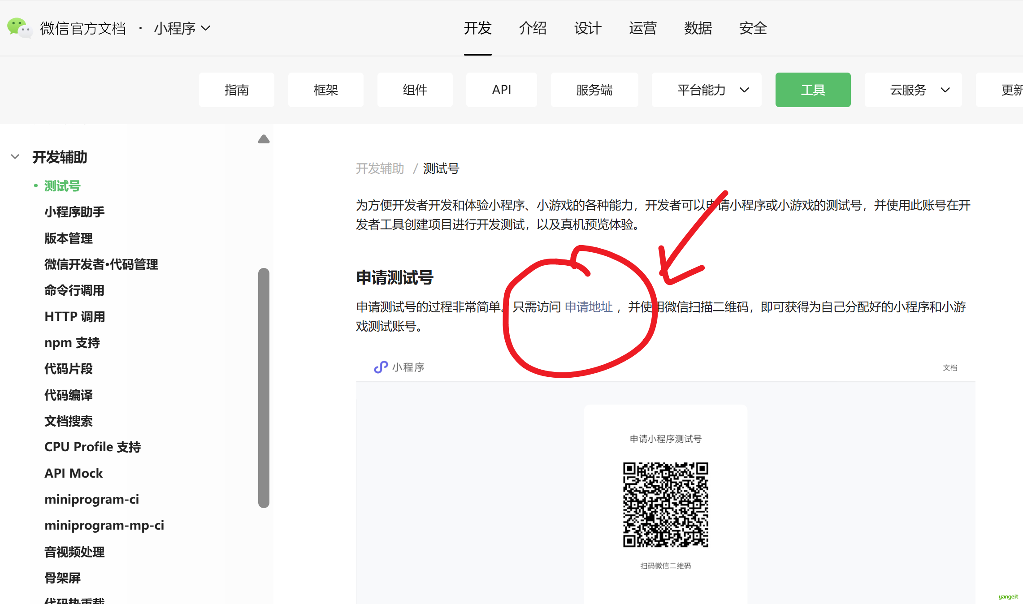
Task: Click the 开发辅助 sidebar heading
Action: (x=60, y=157)
